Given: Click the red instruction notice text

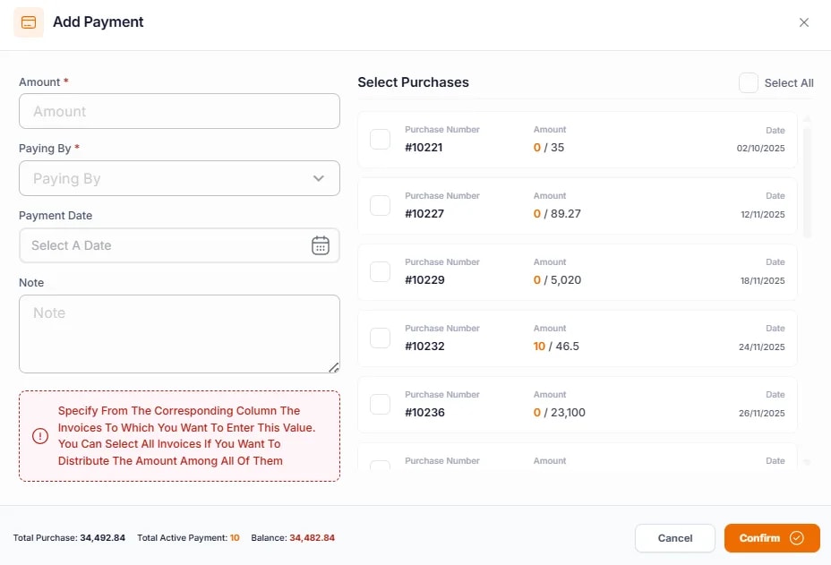Looking at the screenshot, I should click(186, 436).
